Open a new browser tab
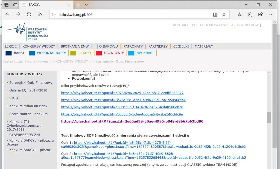 coord(78,5)
